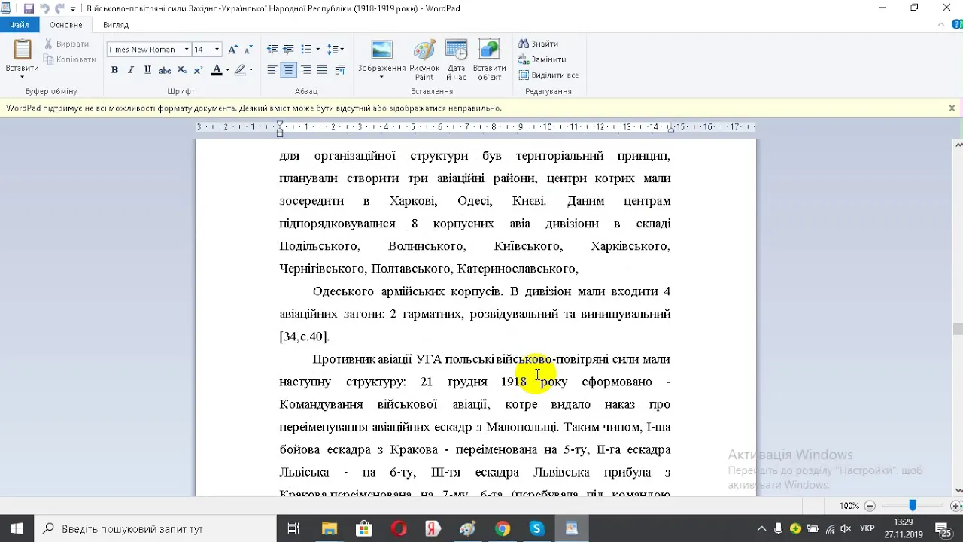Switch to the Вигляд tab

(x=116, y=25)
